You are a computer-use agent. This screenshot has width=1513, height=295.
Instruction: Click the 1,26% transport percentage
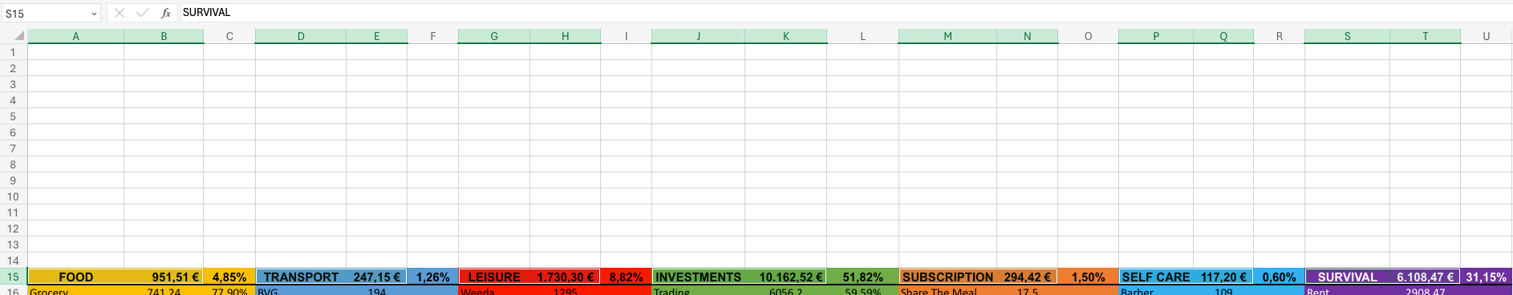[433, 277]
